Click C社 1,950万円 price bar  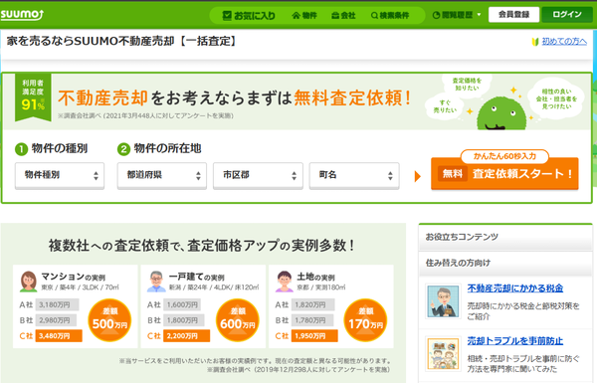(314, 336)
